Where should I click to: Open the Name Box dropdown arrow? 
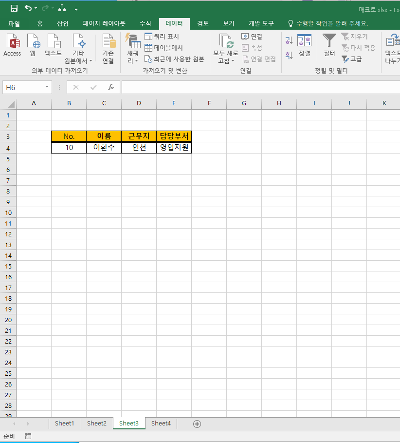[47, 87]
